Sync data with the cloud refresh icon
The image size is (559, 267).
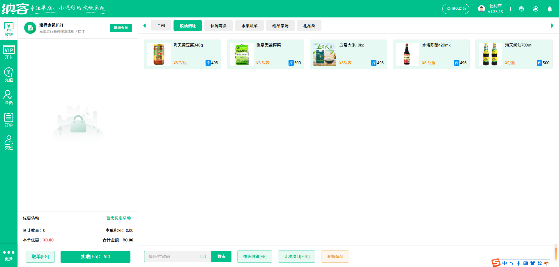click(536, 9)
